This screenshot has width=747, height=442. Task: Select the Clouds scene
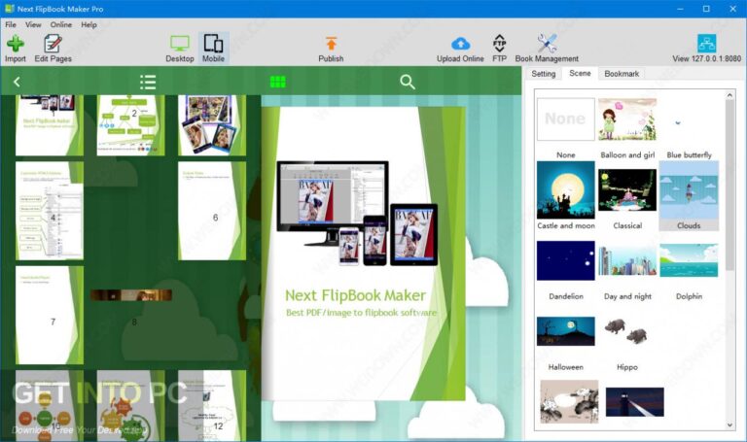pos(689,195)
